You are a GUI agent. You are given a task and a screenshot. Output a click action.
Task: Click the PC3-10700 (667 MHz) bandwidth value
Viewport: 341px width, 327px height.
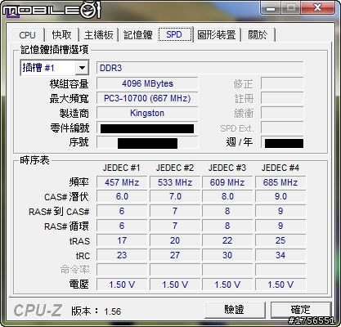[x=147, y=98]
